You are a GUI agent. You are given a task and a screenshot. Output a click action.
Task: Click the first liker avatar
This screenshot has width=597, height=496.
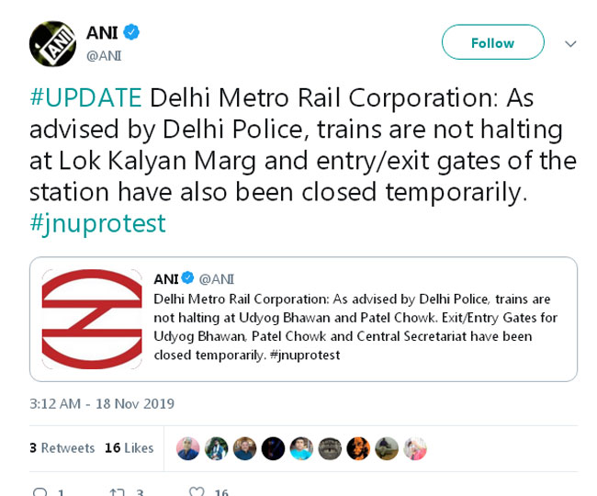click(x=187, y=448)
